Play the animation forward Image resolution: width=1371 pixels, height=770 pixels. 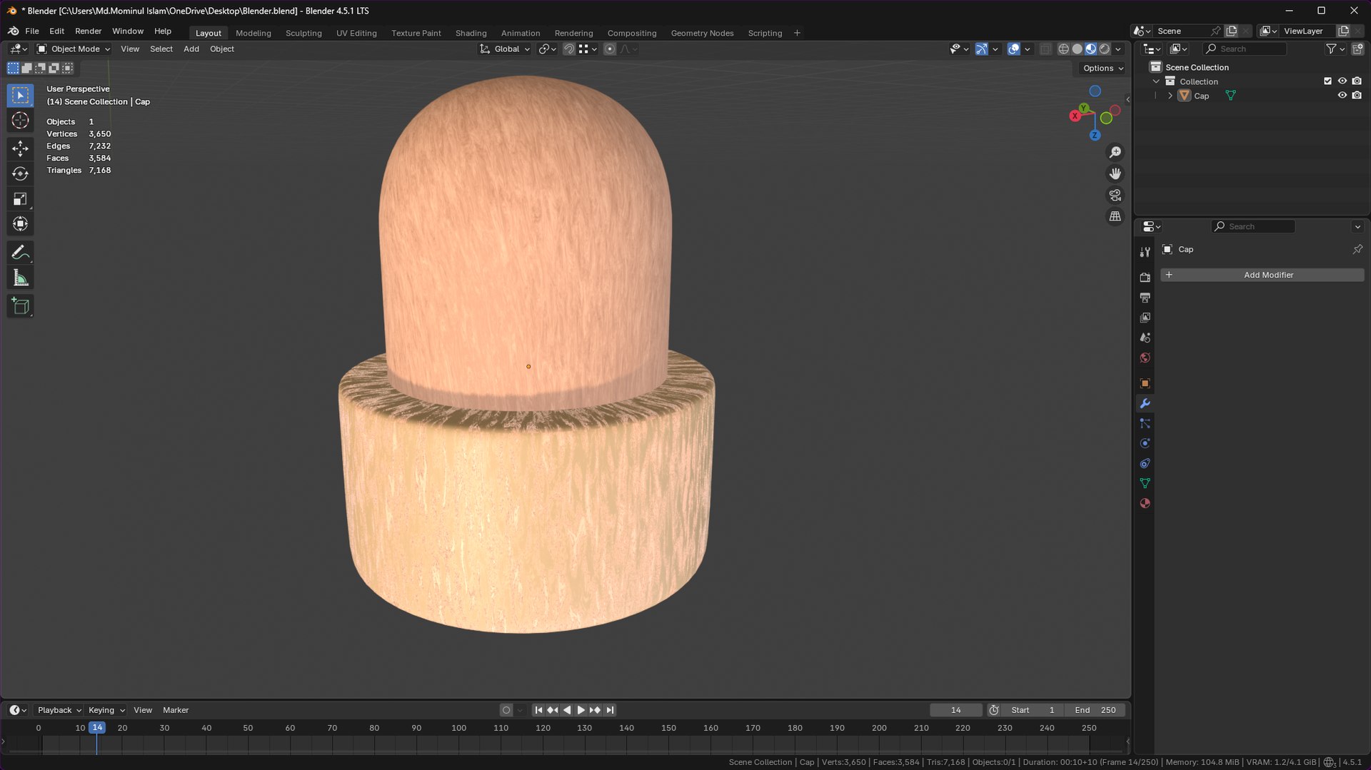click(581, 710)
